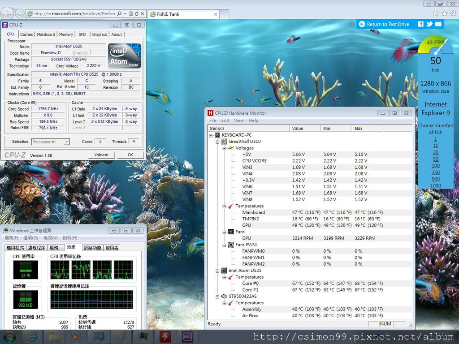Viewport: 459px width, 344px height.
Task: Click the email share envelope icon
Action: coord(438,24)
